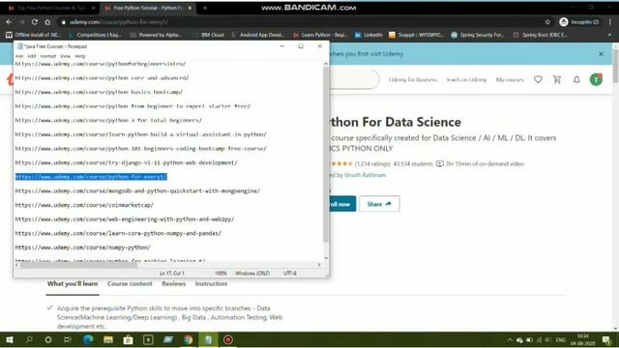This screenshot has width=619, height=348.
Task: Switch to Top Free Python Courses tab
Action: (51, 8)
